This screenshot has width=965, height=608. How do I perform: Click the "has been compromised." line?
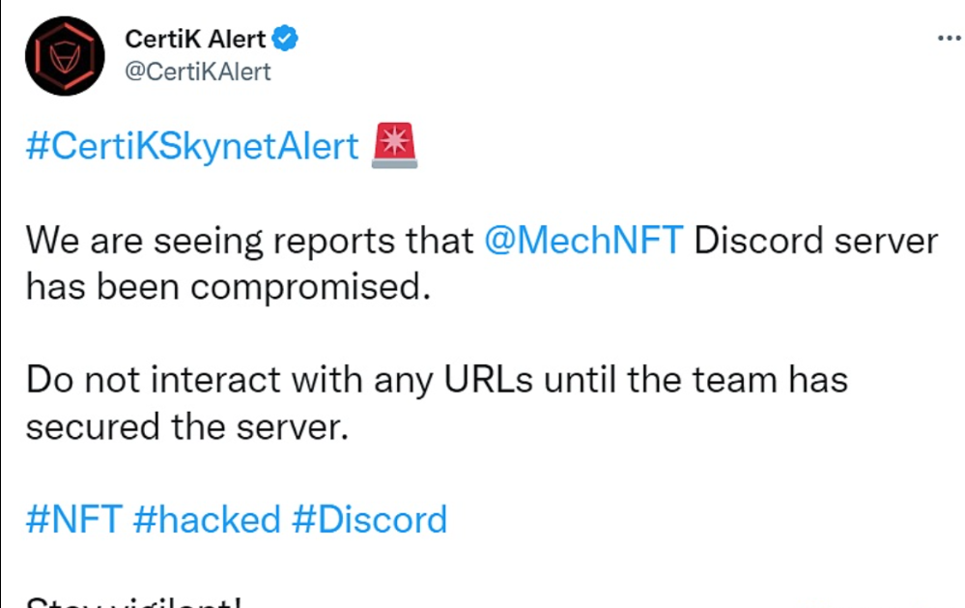[226, 286]
